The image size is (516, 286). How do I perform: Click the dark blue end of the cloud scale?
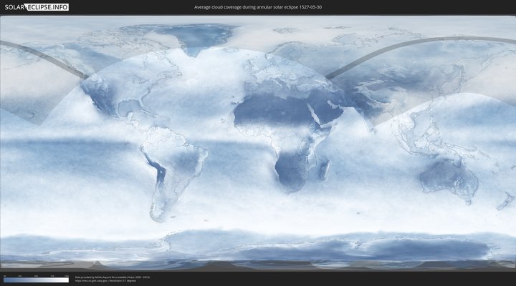pos(6,280)
